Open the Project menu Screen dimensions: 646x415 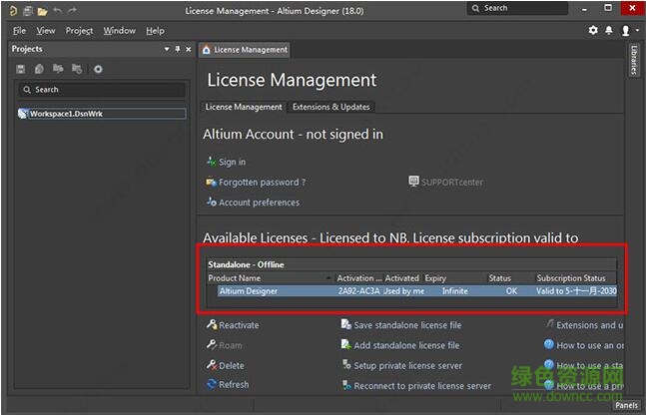click(x=79, y=31)
